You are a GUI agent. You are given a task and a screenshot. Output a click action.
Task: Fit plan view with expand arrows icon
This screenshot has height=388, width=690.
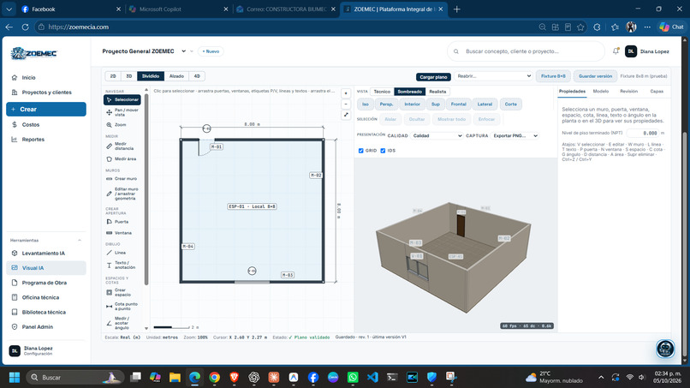tap(346, 115)
